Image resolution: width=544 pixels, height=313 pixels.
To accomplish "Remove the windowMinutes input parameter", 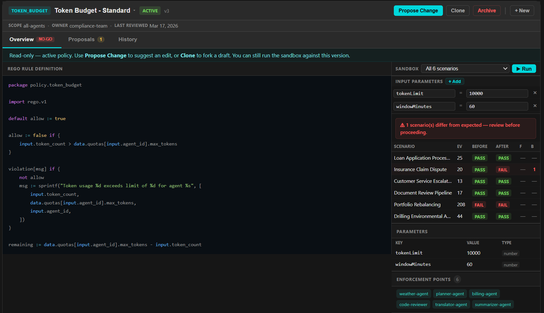I will (535, 106).
